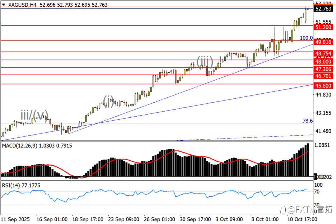The width and height of the screenshot is (336, 224).
Task: Select the red level label 48.754
Action: click(323, 53)
